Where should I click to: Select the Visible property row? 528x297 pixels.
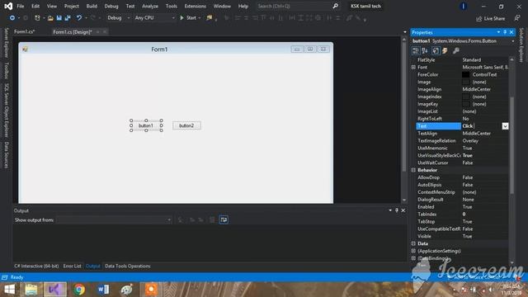click(x=462, y=236)
